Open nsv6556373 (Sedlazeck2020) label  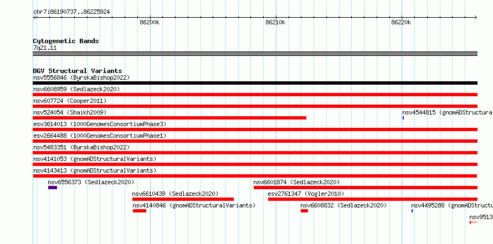tap(91, 182)
